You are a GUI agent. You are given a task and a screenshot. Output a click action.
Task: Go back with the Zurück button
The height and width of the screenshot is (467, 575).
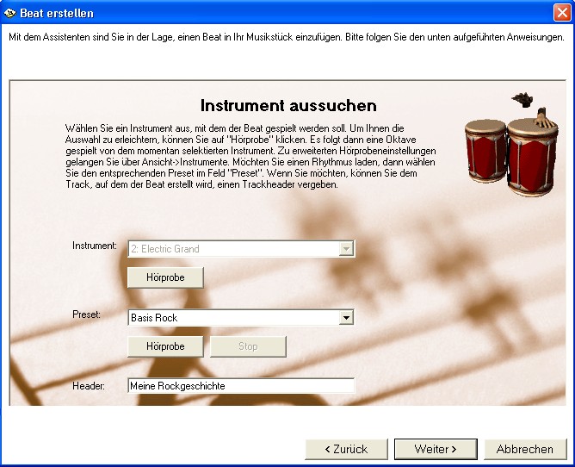346,449
